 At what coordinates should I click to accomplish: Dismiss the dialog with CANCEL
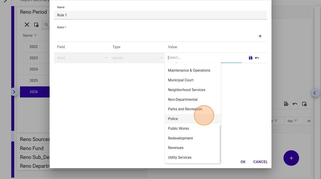pyautogui.click(x=261, y=162)
